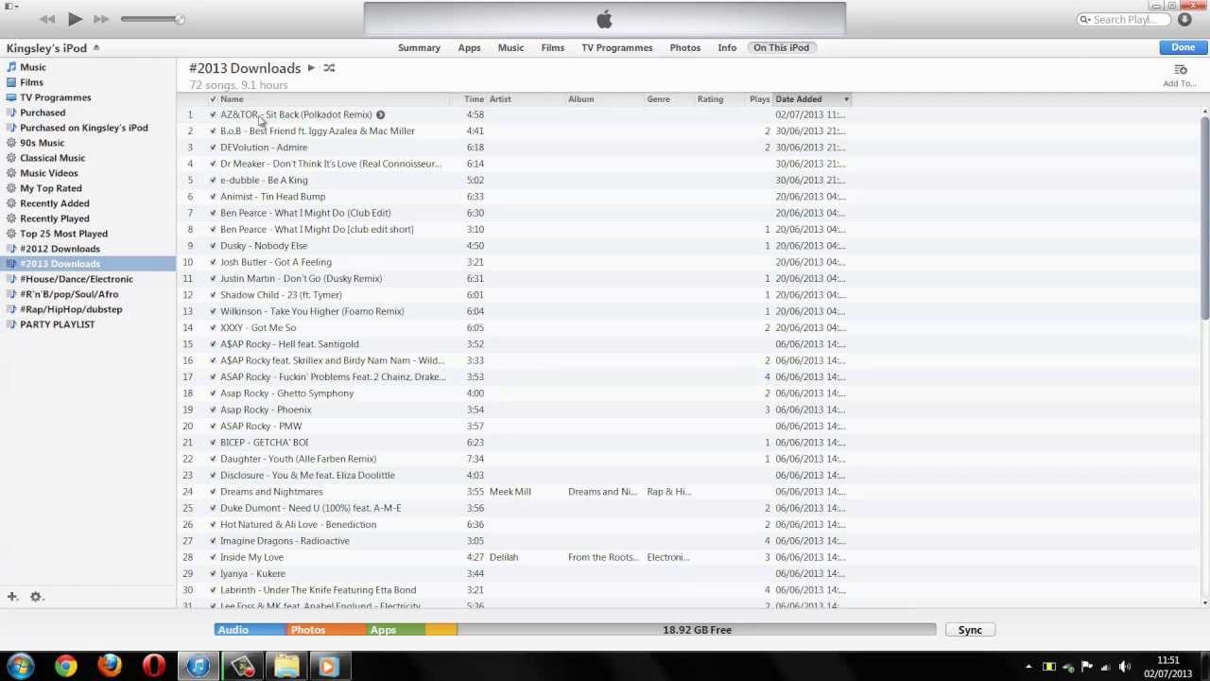This screenshot has height=681, width=1210.
Task: Select TV Programmes in the sidebar
Action: point(56,97)
